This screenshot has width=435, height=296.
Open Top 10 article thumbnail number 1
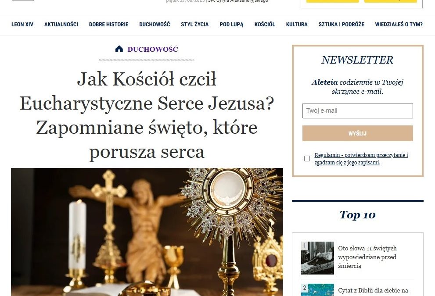pos(317,258)
